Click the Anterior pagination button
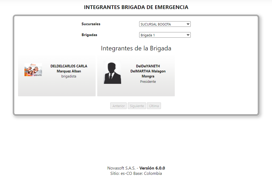272x178 pixels. (118, 106)
